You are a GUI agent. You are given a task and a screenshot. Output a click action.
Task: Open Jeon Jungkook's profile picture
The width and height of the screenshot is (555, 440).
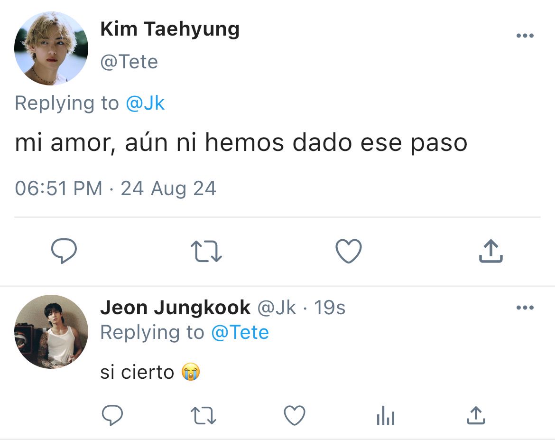coord(51,332)
